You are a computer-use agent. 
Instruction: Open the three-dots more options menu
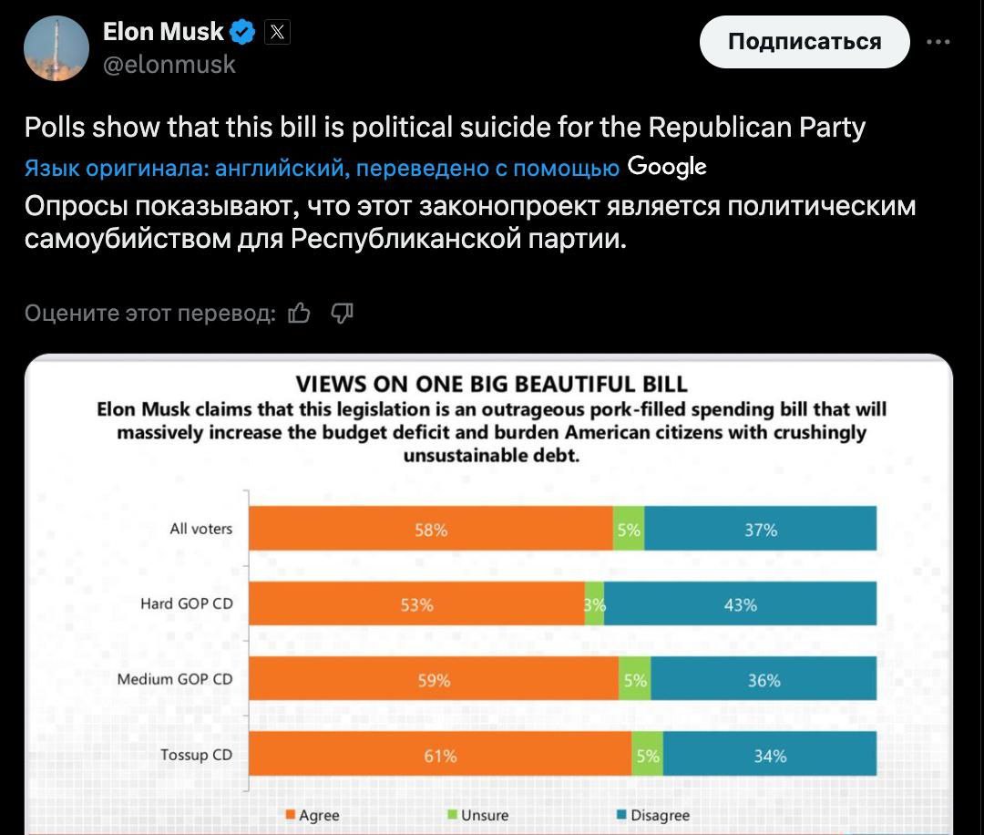pos(938,42)
